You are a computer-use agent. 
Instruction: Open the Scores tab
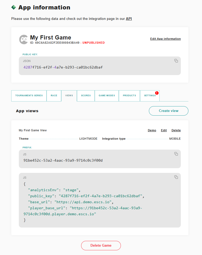click(86, 96)
